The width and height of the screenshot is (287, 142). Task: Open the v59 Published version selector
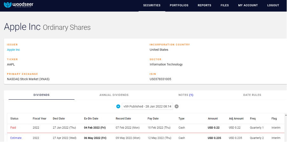(147, 106)
